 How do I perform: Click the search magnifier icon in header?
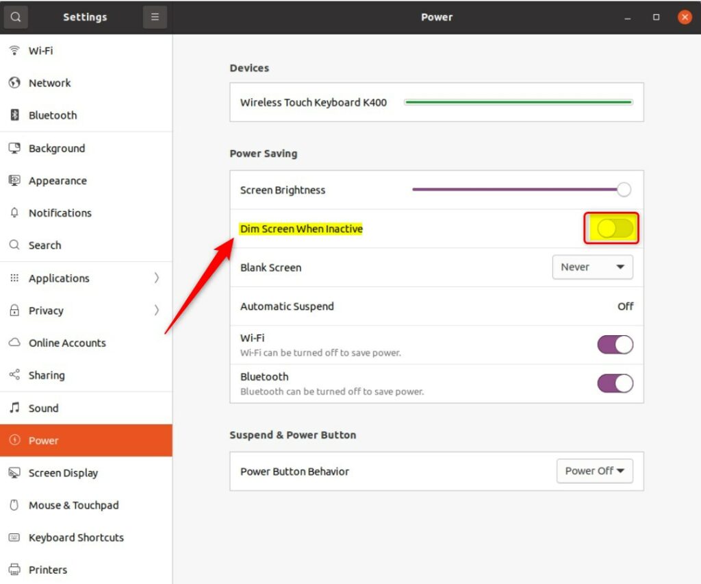pos(16,17)
